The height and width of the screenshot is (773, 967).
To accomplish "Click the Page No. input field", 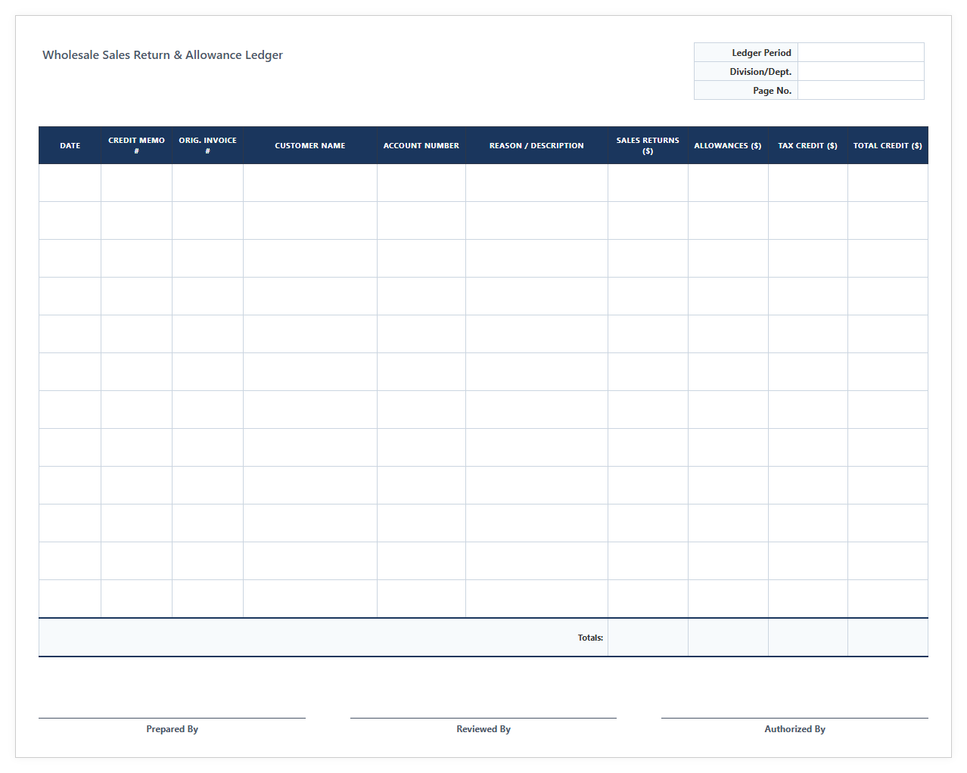I will (860, 90).
